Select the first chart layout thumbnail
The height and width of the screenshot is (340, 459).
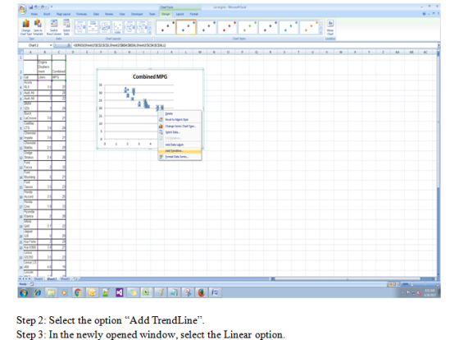[x=80, y=27]
